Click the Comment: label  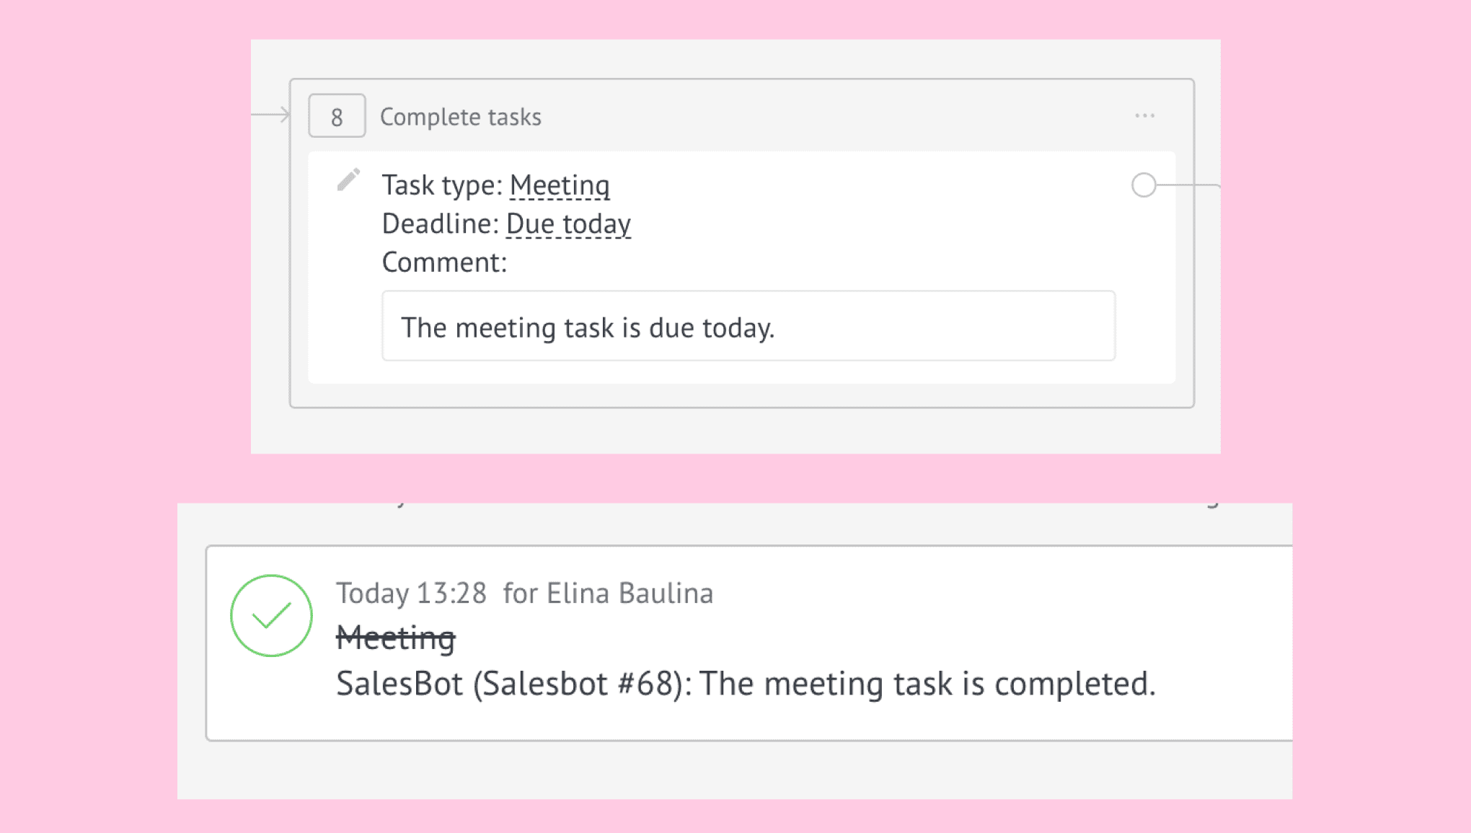[x=444, y=263]
